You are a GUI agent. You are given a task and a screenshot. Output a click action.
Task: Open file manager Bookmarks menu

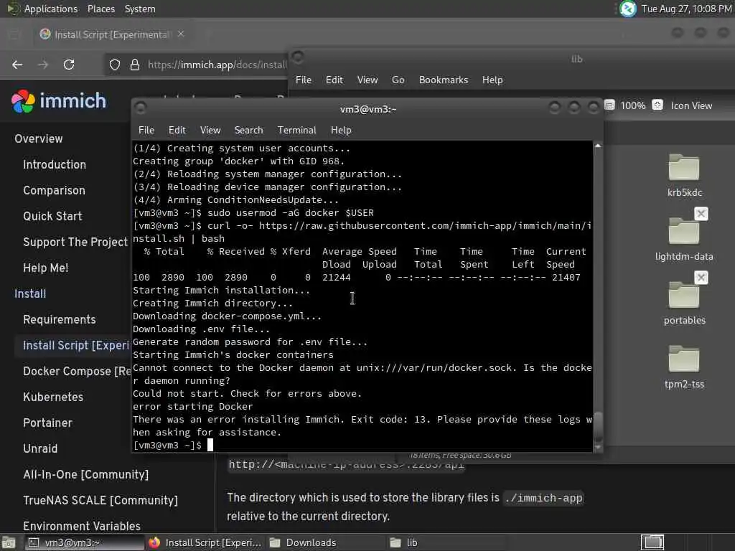click(x=444, y=80)
